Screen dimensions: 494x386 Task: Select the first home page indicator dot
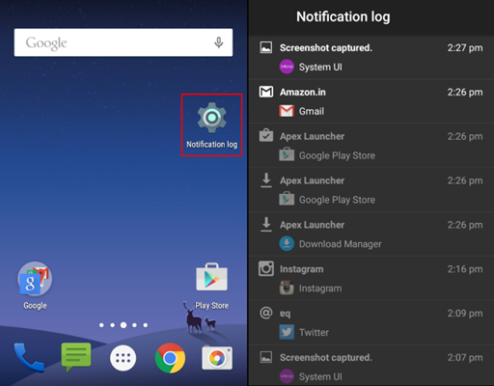101,325
